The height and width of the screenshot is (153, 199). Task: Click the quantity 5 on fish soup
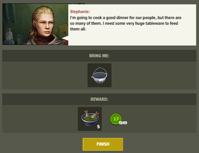98,127
